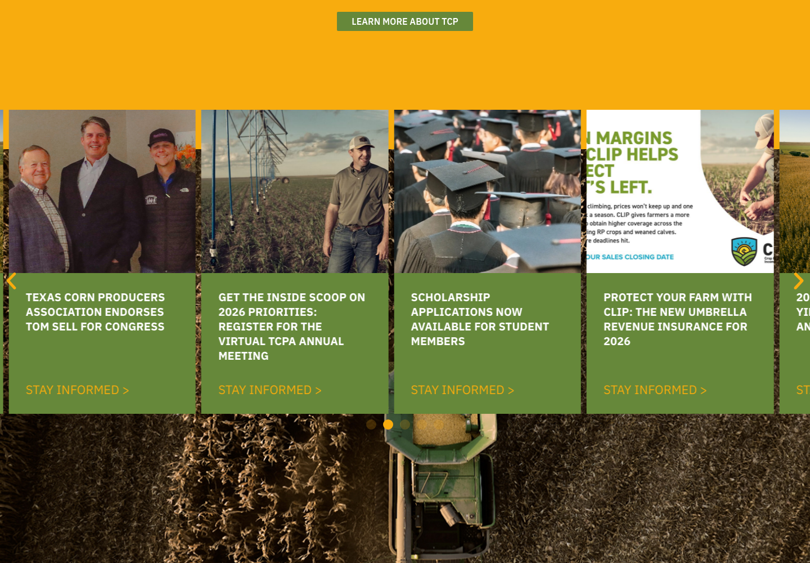Viewport: 810px width, 563px height.
Task: Go to the previous carousel slide
Action: point(11,280)
